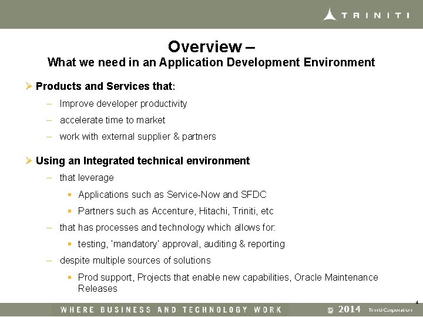
Task: Click the '2014' year in footer
Action: tap(350, 309)
